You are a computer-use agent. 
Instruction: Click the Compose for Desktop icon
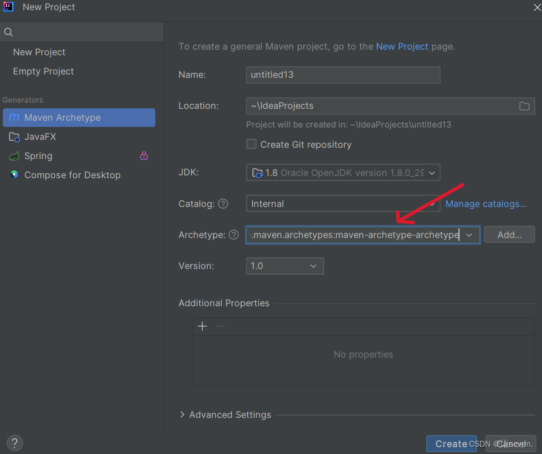coord(14,175)
